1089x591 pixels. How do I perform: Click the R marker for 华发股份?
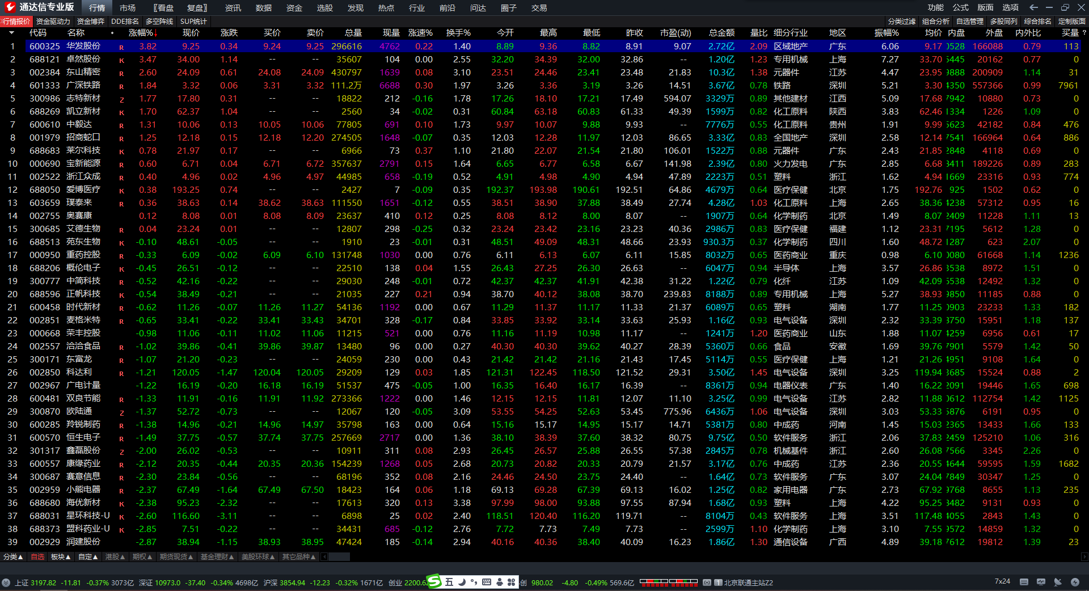click(121, 47)
